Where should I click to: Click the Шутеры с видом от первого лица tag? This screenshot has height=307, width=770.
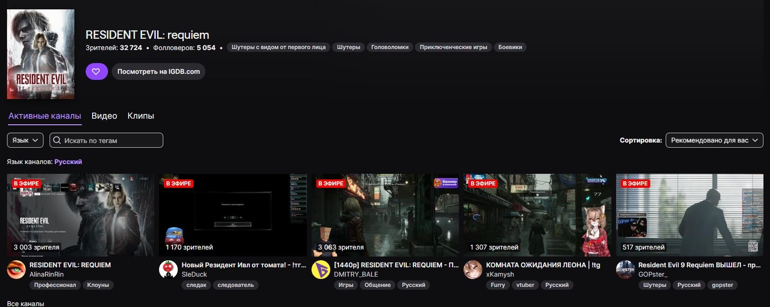[x=278, y=47]
